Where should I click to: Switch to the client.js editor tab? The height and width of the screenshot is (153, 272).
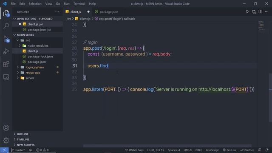pyautogui.click(x=76, y=12)
